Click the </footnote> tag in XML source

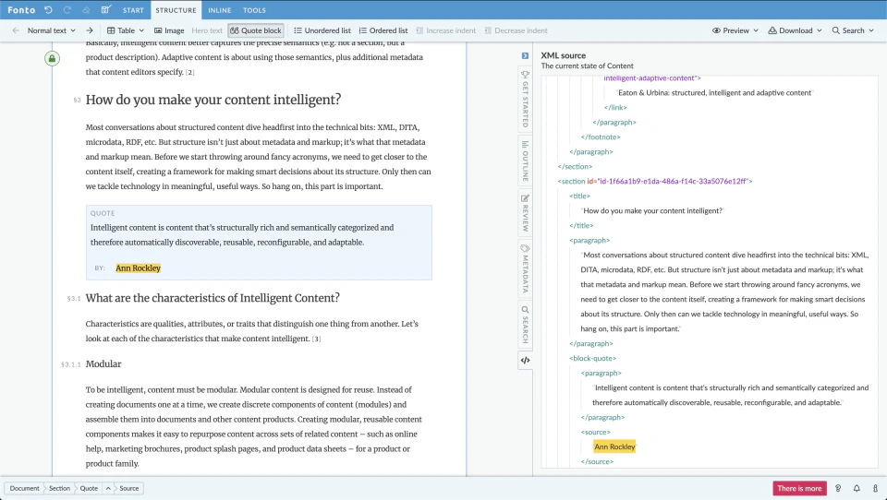coord(601,137)
